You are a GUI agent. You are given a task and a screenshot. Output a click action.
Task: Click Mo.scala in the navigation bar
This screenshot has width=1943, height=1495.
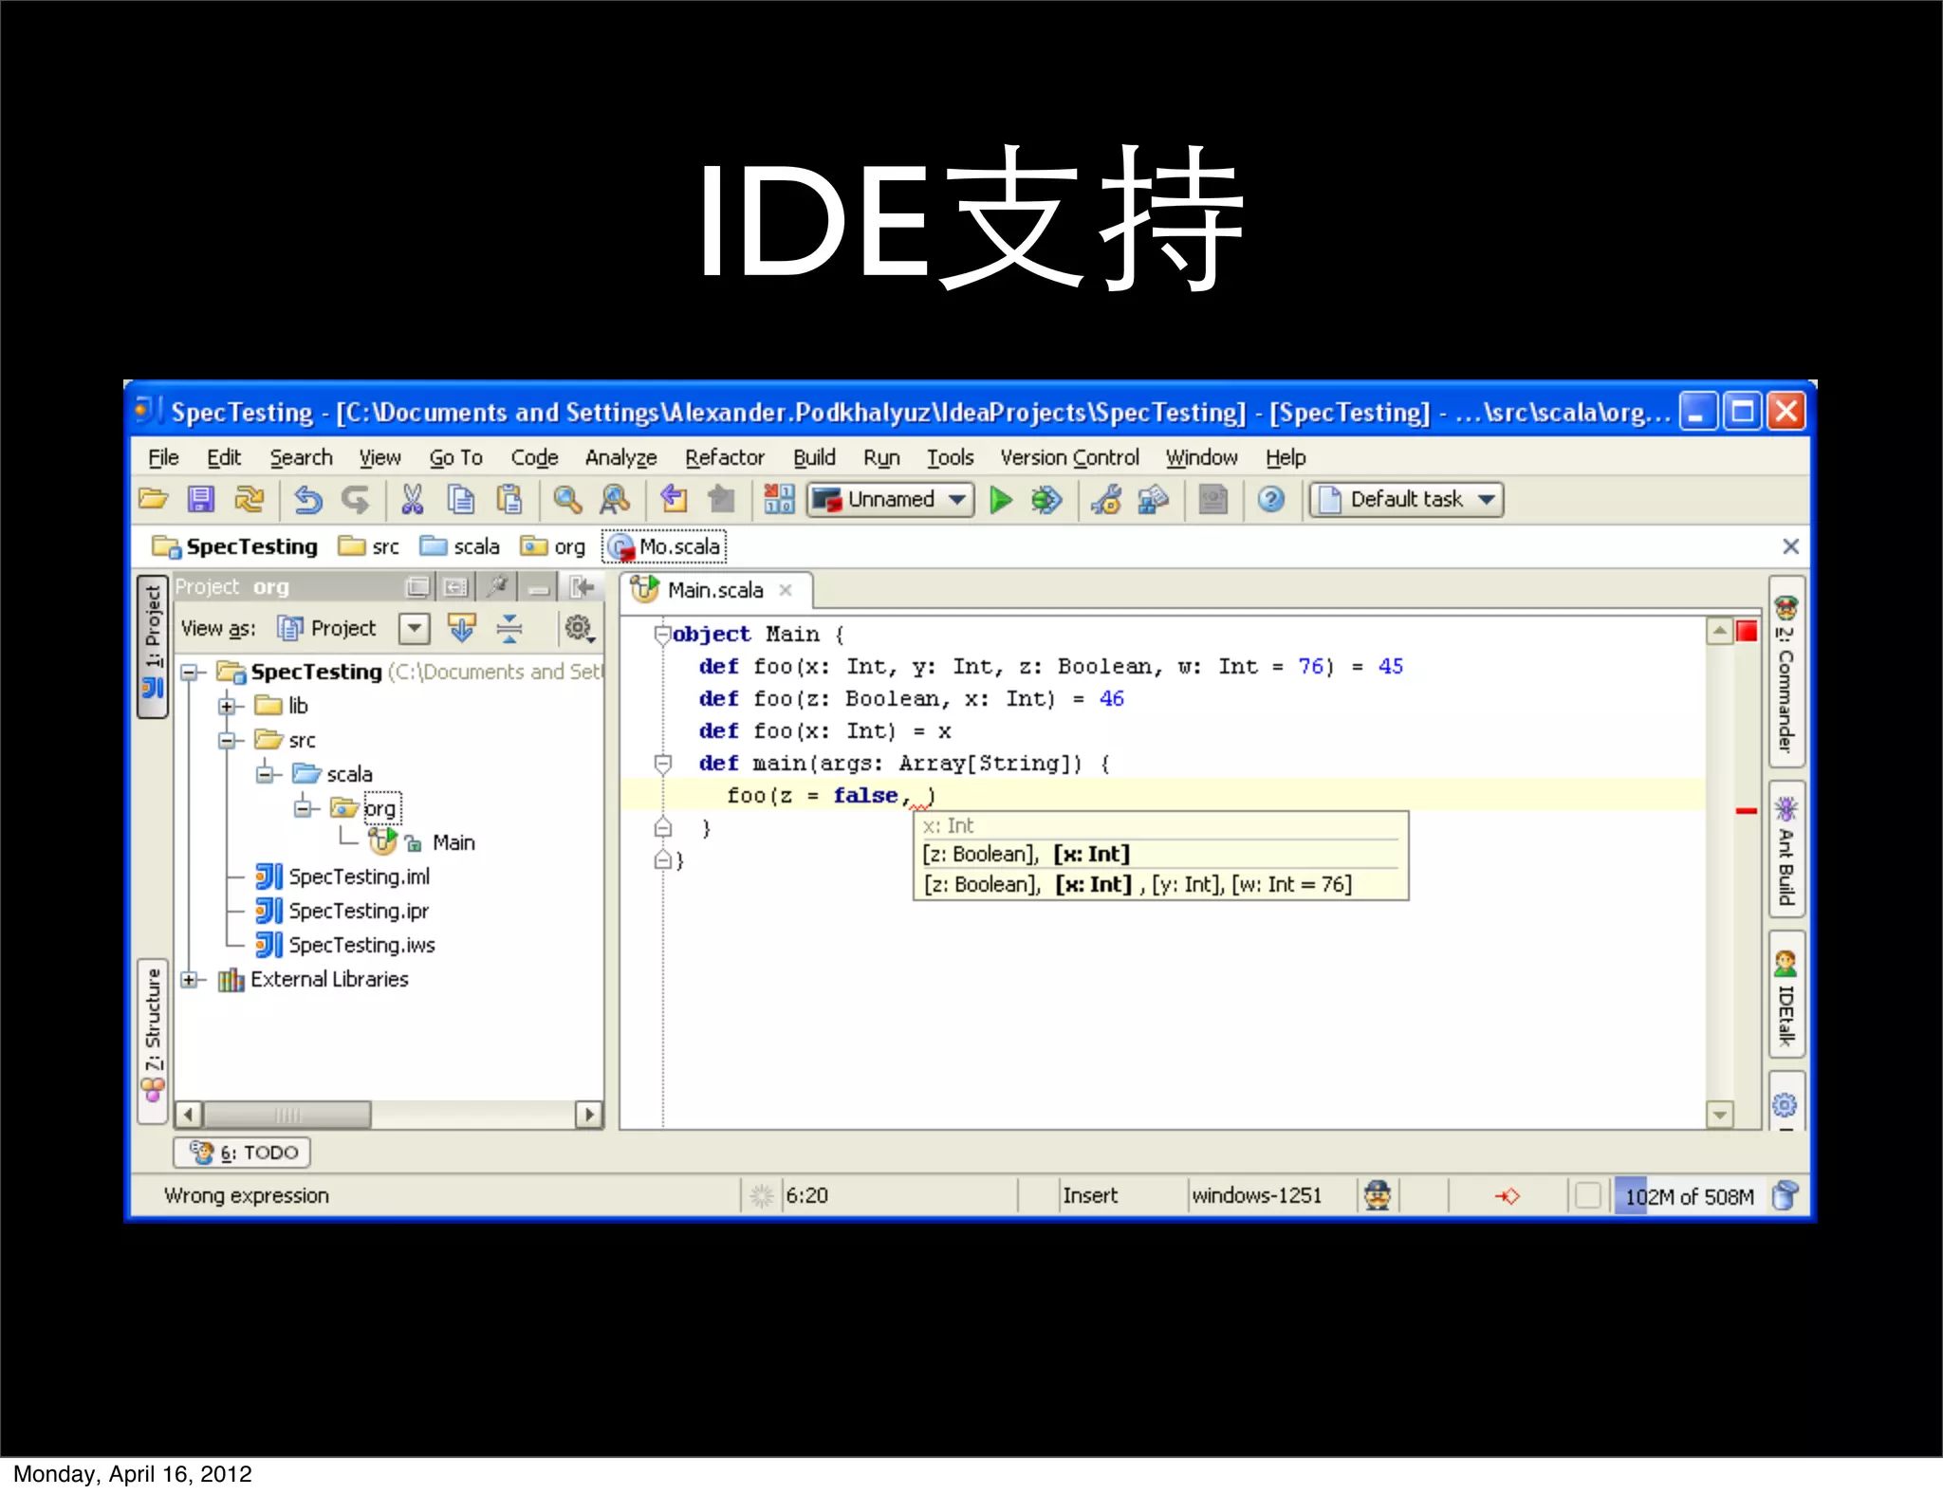coord(665,546)
